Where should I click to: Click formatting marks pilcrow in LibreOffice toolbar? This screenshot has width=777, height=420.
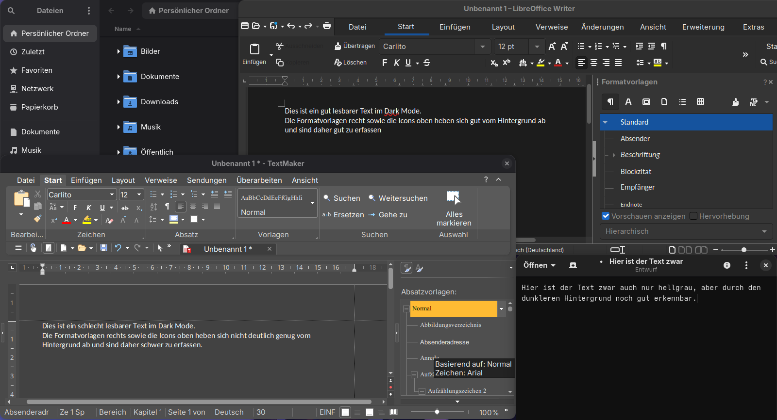[664, 46]
